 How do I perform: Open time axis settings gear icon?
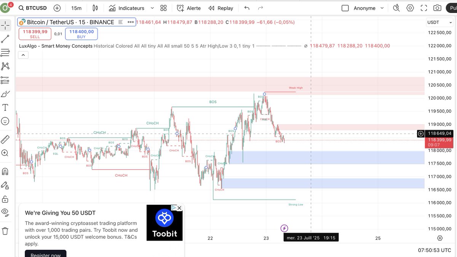tap(440, 238)
